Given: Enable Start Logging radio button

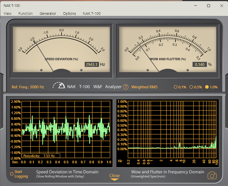Looking at the screenshot, I should click(x=12, y=174).
